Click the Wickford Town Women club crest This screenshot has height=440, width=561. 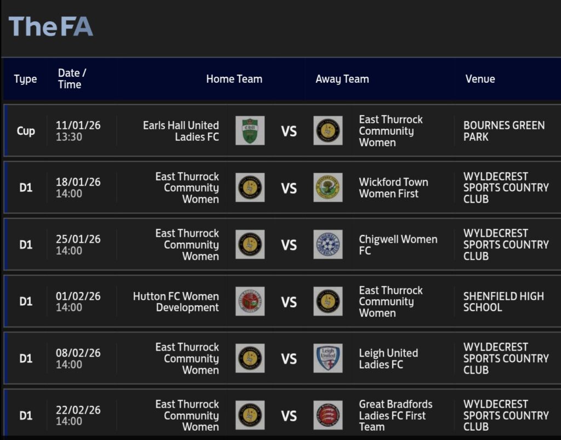tap(328, 187)
